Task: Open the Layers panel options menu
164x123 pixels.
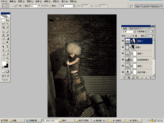Action: 154,29
